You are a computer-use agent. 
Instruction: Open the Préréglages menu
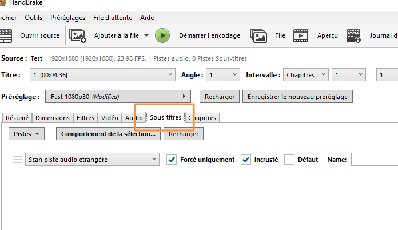(68, 18)
